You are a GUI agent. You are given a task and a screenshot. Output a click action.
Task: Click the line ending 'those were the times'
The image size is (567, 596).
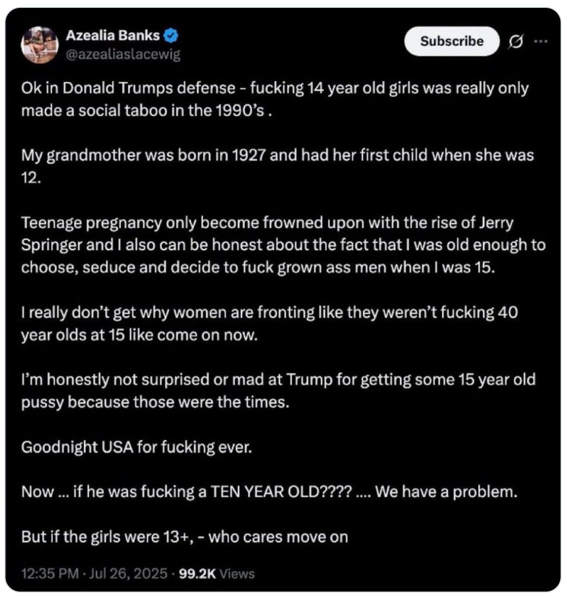click(155, 402)
